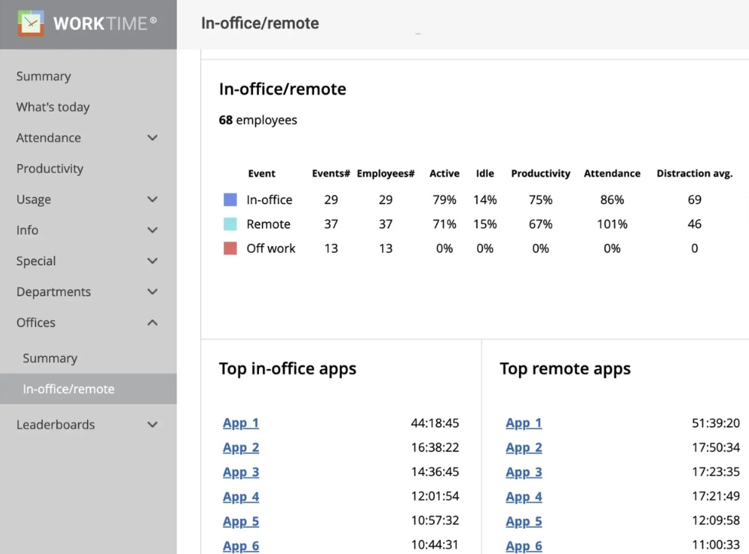The width and height of the screenshot is (749, 554).
Task: Open App 4 in Top in-office apps
Action: tap(241, 497)
